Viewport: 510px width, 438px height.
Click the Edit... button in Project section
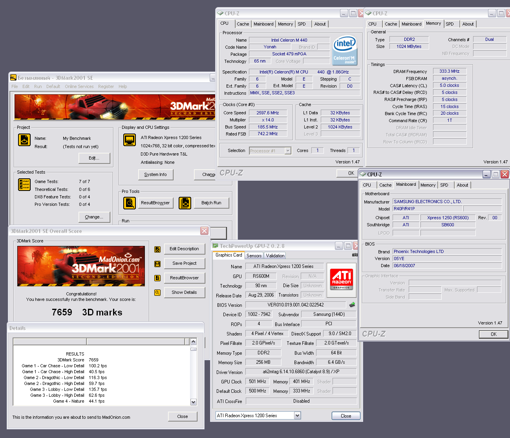tap(94, 158)
